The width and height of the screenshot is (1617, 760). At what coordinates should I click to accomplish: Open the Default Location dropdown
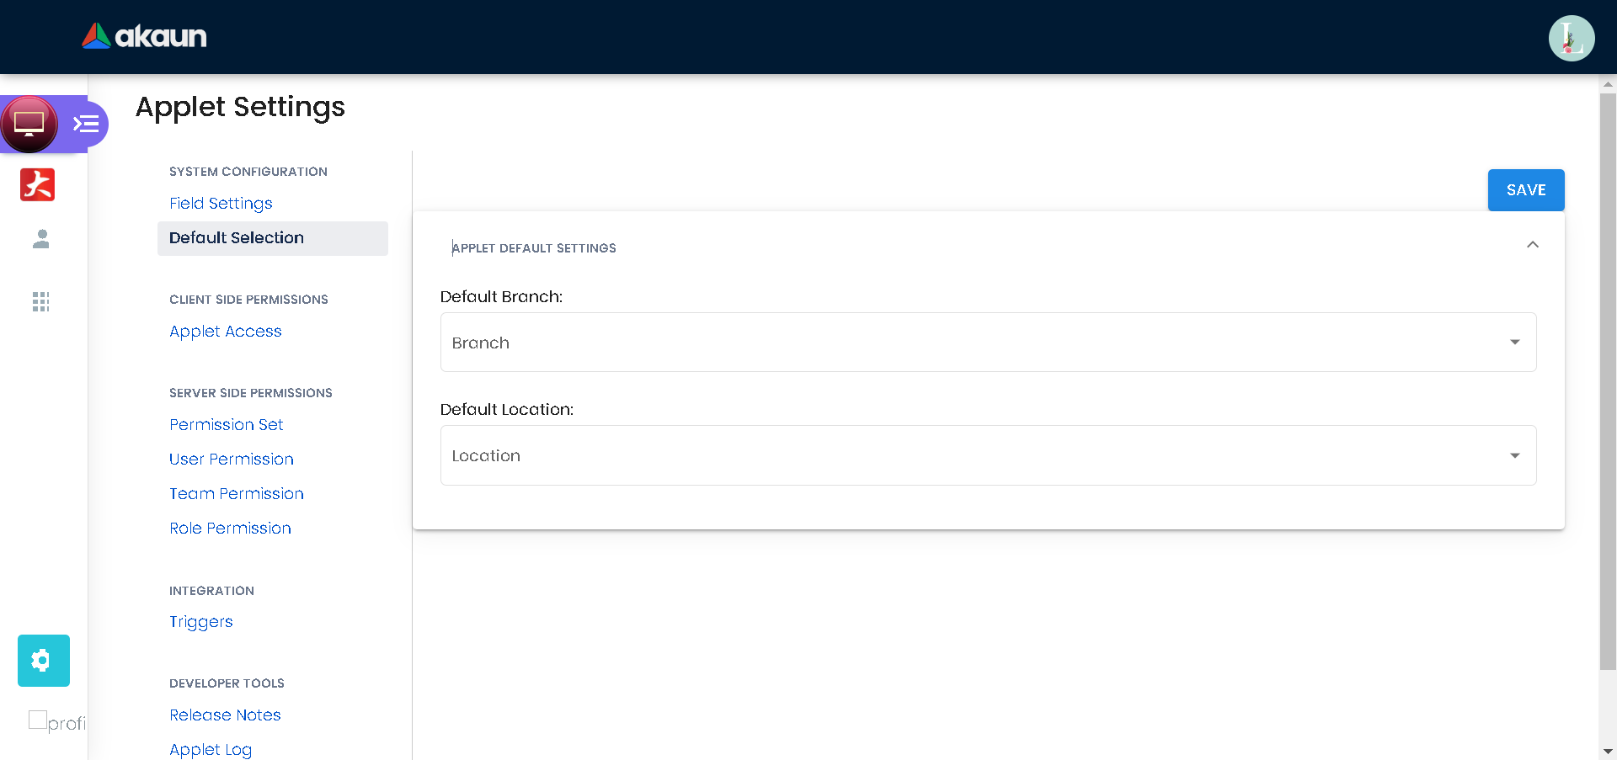pos(989,455)
